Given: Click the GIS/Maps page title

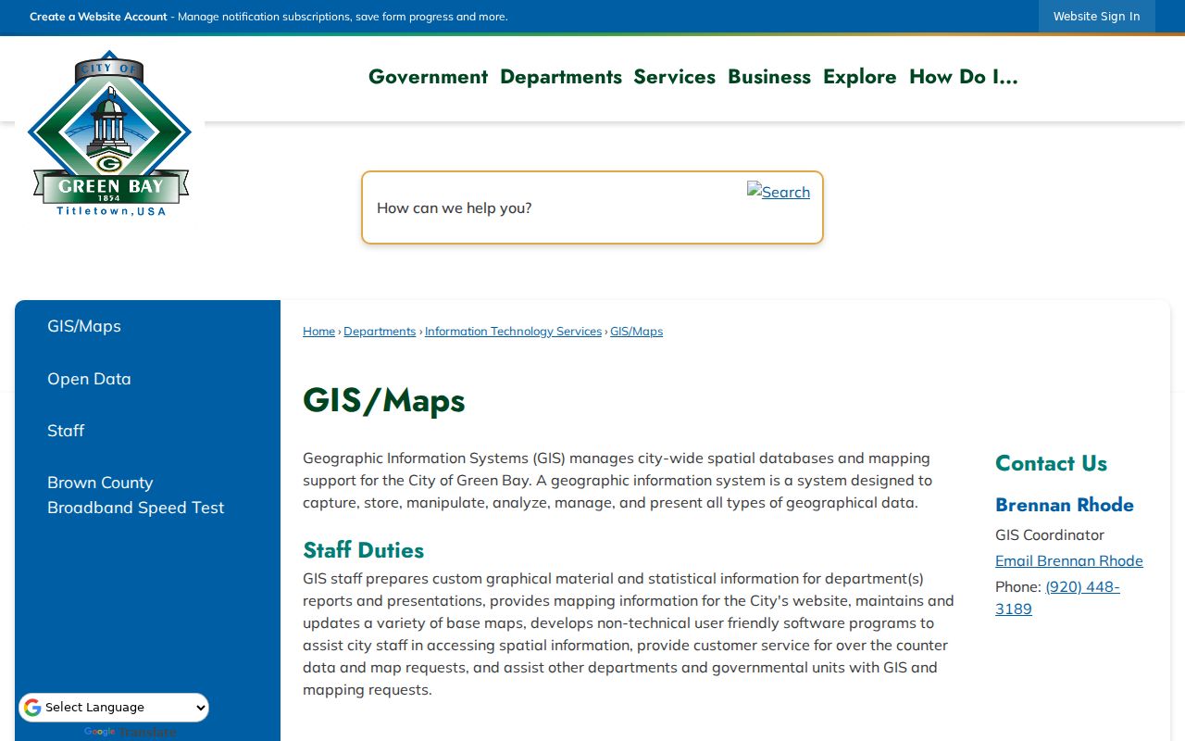Looking at the screenshot, I should tap(384, 400).
